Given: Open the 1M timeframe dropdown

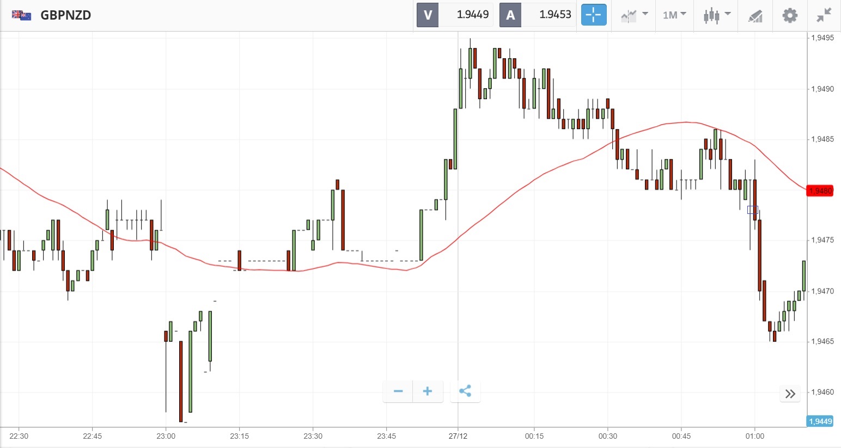Looking at the screenshot, I should pyautogui.click(x=674, y=15).
